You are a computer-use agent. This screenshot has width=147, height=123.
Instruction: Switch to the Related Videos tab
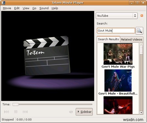tap(131, 39)
